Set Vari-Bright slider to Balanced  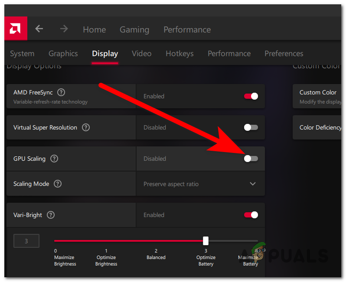[156, 241]
